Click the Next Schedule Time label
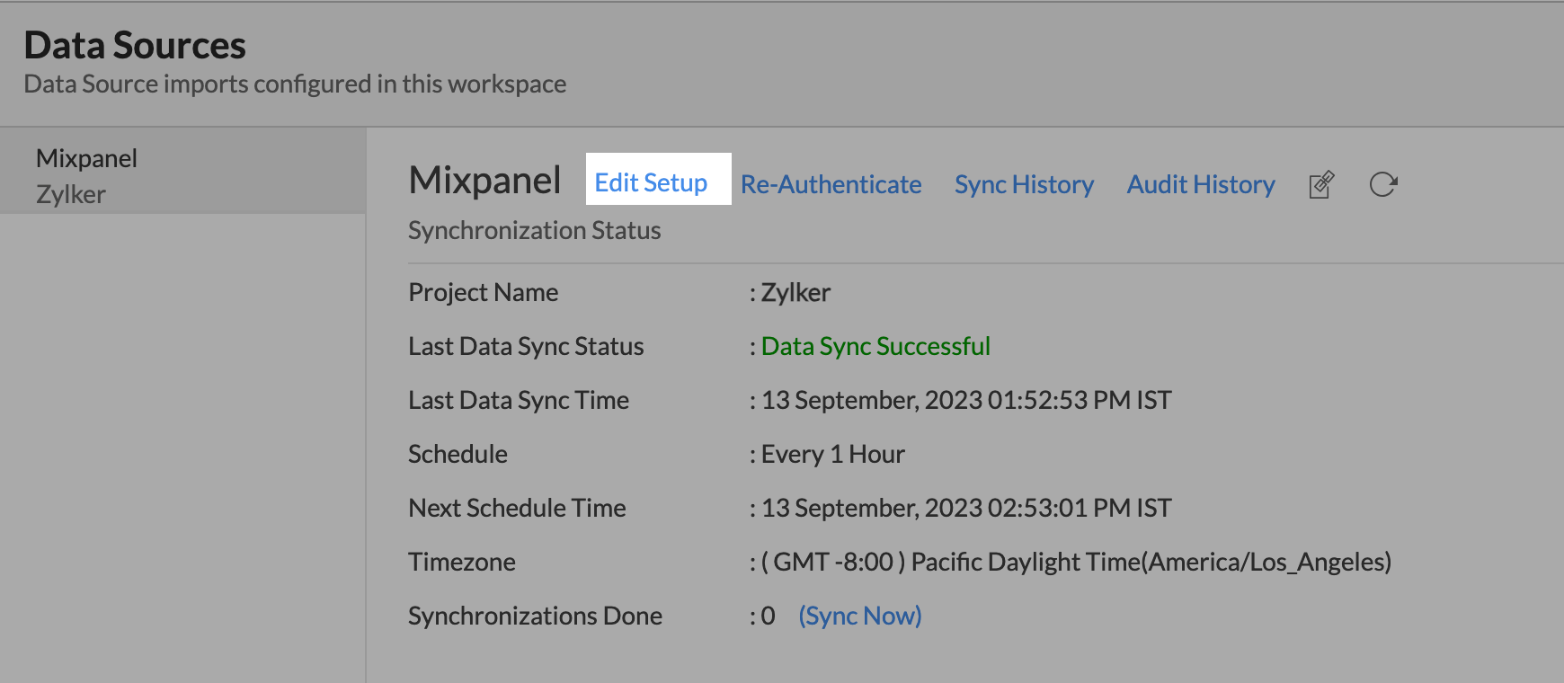 tap(517, 508)
